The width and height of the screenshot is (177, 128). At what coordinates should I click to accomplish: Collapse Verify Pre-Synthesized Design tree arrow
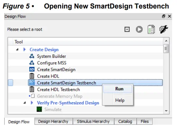[25, 103]
